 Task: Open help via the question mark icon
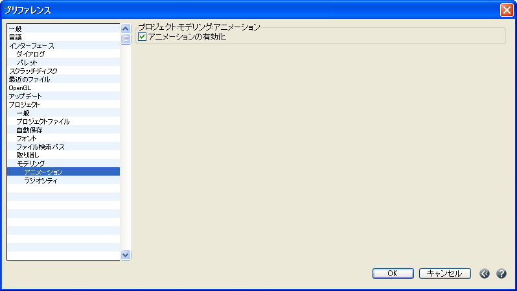click(501, 274)
